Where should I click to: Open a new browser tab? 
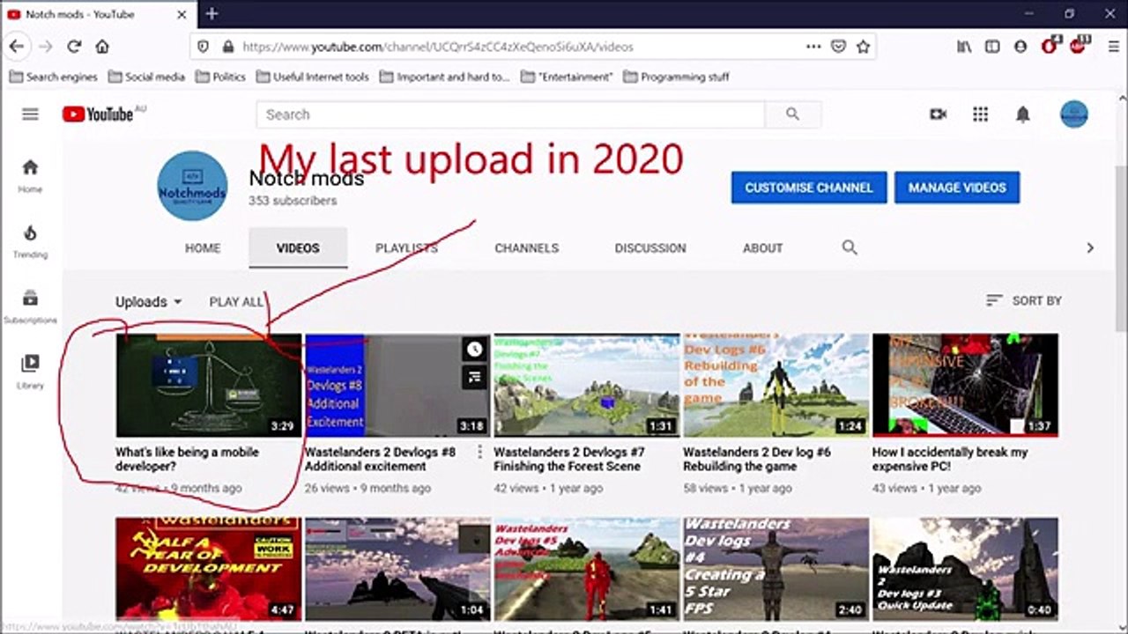coord(211,14)
